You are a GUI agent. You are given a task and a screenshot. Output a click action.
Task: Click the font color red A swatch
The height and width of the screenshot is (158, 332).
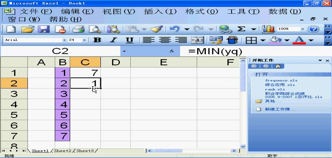299,40
